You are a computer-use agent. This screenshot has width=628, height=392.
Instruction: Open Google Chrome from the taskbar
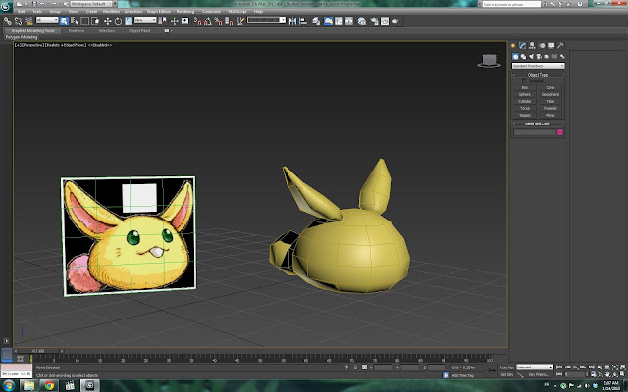51,385
